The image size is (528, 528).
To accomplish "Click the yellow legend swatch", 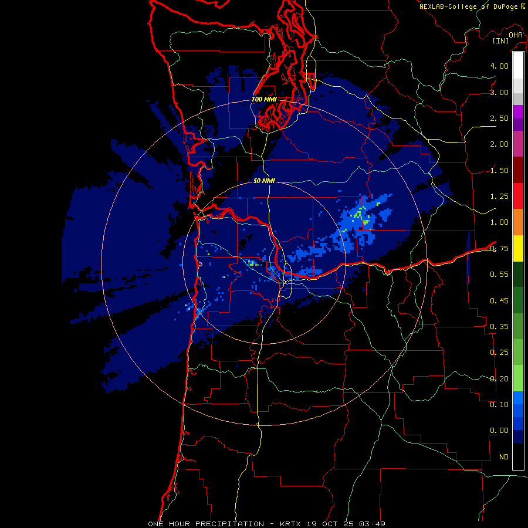I will 518,248.
